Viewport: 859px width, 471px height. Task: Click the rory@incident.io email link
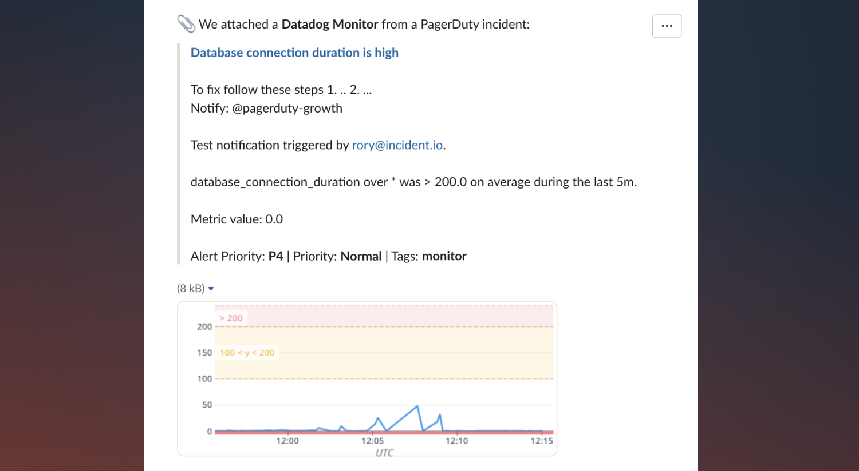point(397,145)
